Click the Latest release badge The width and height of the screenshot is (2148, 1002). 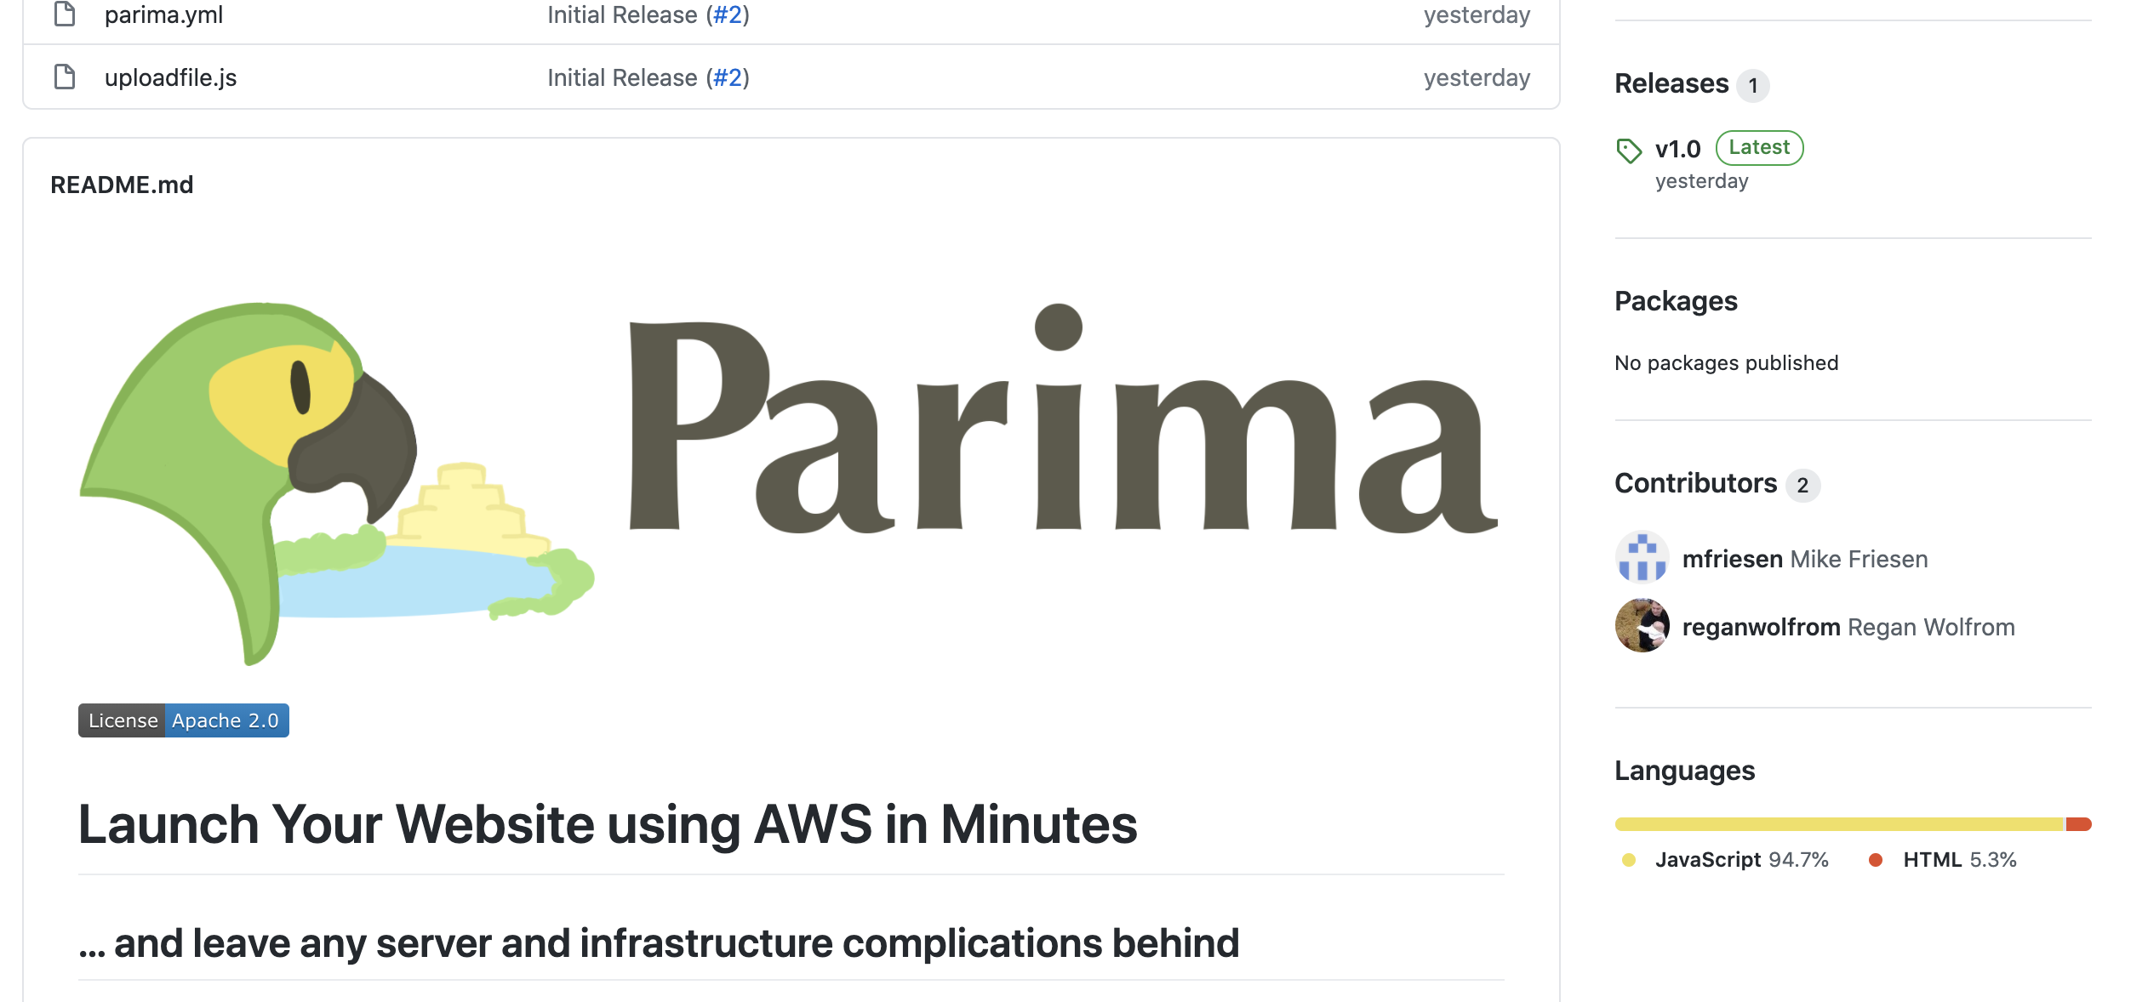coord(1759,147)
